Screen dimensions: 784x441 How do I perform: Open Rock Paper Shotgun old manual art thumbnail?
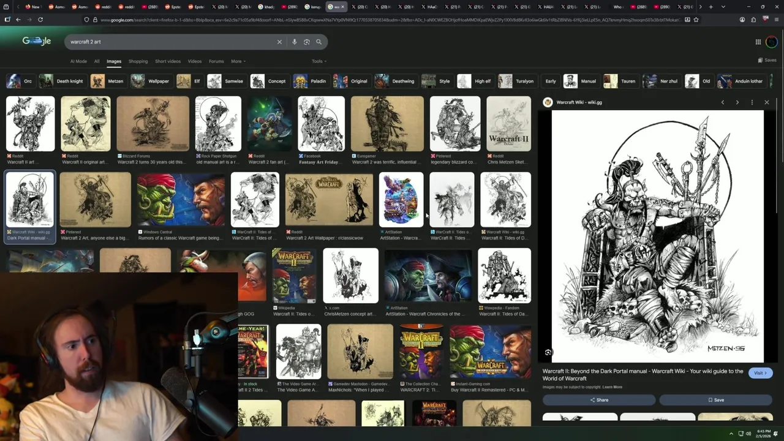coord(218,124)
